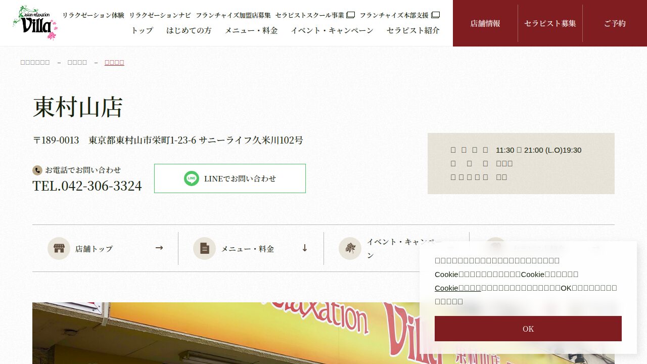Click the document icon next to メニュー・料金
The height and width of the screenshot is (364, 647).
point(204,248)
